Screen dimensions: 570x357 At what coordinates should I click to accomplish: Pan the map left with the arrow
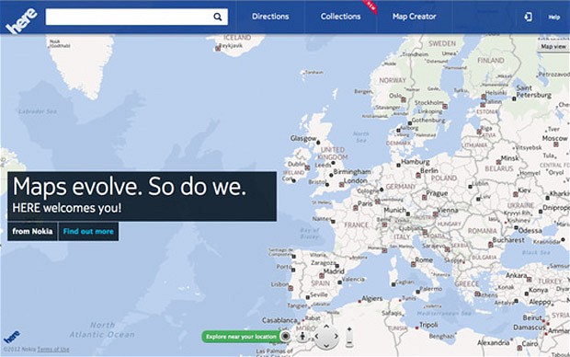click(316, 336)
